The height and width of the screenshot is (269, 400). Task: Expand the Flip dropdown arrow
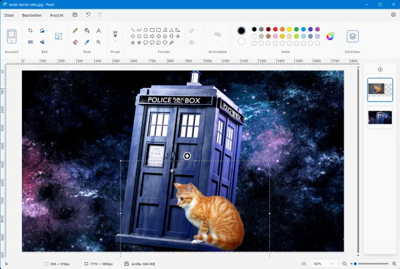point(48,42)
